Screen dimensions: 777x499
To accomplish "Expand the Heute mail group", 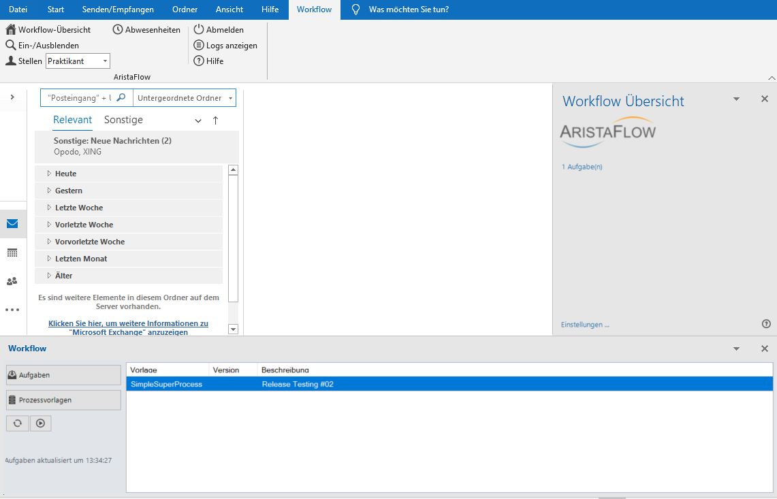I will click(x=49, y=174).
